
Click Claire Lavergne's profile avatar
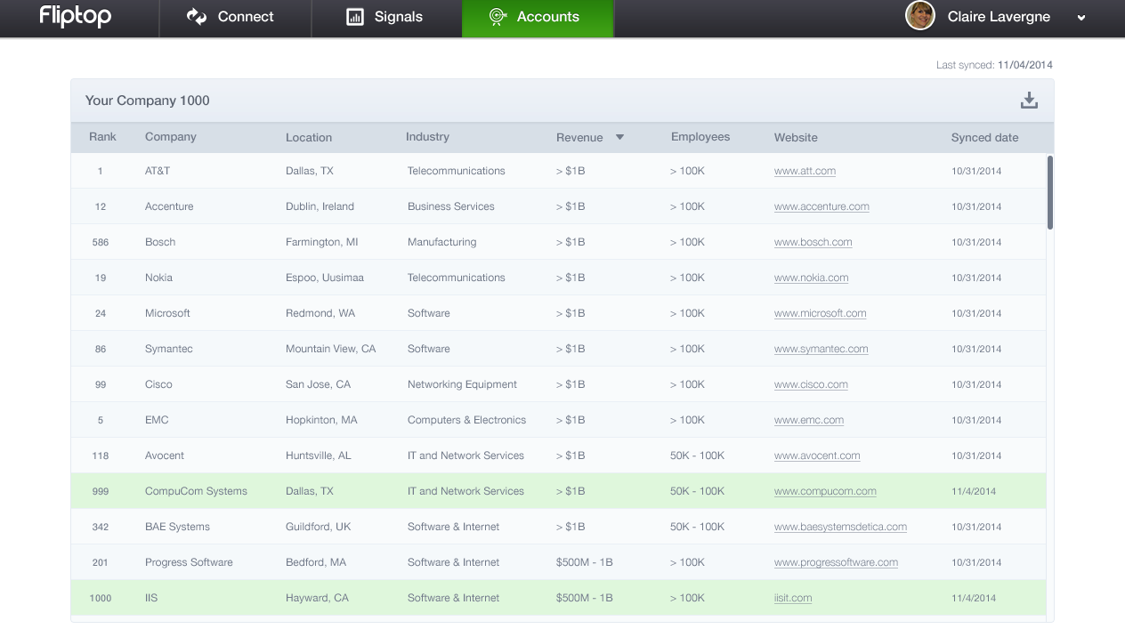tap(920, 15)
